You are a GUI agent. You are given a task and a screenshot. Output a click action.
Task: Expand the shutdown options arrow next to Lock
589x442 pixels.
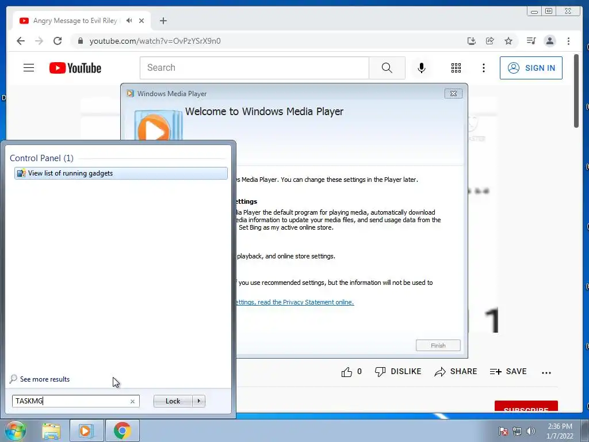198,401
